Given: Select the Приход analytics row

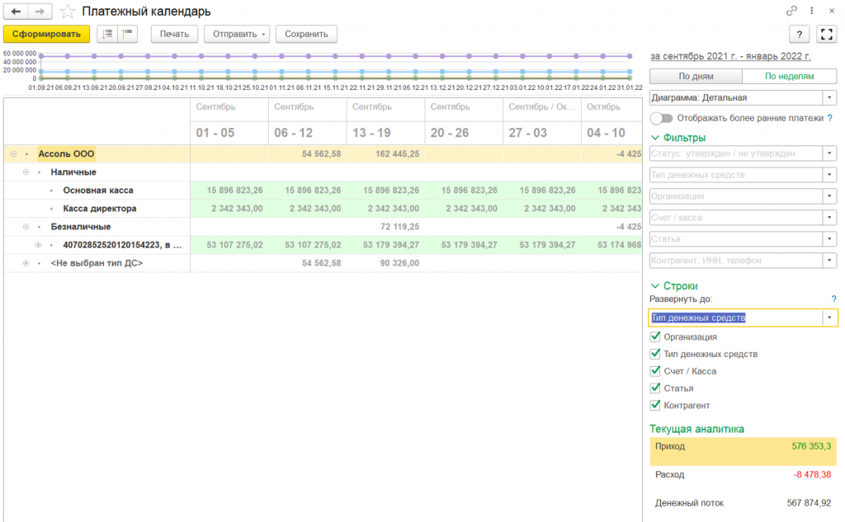Looking at the screenshot, I should (743, 451).
